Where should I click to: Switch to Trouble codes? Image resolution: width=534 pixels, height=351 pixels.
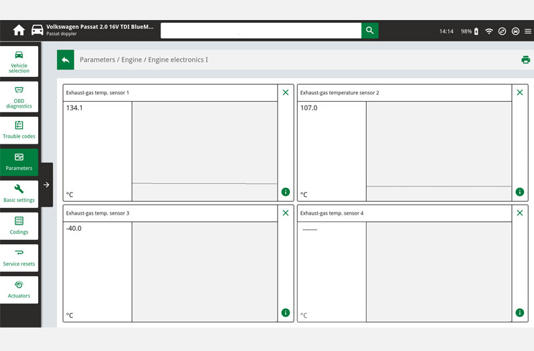[19, 130]
